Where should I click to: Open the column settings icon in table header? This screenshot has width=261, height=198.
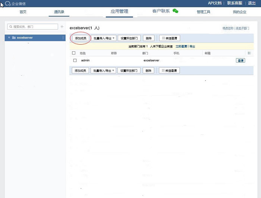pos(249,53)
